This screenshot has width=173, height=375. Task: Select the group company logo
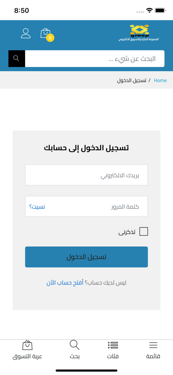click(139, 32)
